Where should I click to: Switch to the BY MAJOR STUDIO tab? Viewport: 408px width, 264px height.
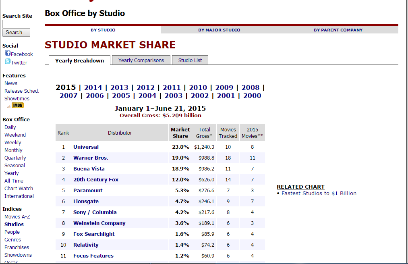pyautogui.click(x=219, y=30)
